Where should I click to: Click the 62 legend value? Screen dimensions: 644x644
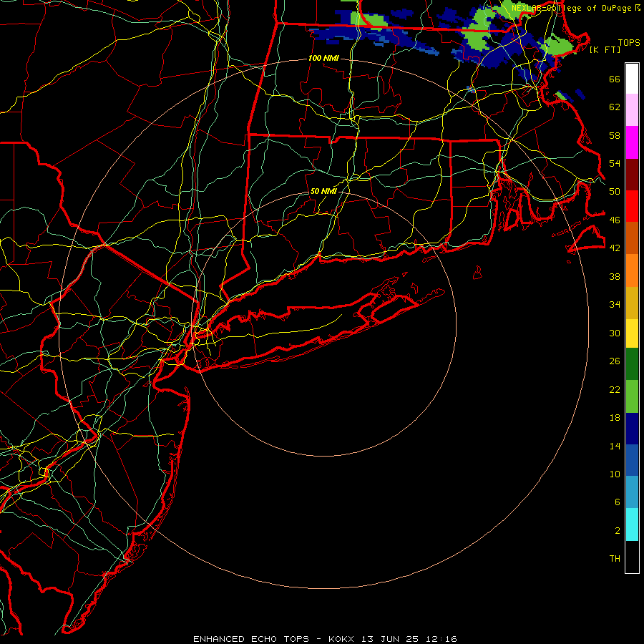pos(615,107)
